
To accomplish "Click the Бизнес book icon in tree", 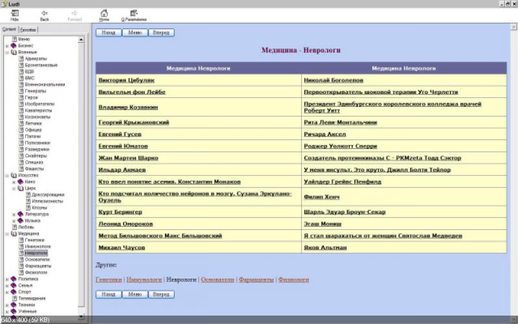I will (x=14, y=45).
